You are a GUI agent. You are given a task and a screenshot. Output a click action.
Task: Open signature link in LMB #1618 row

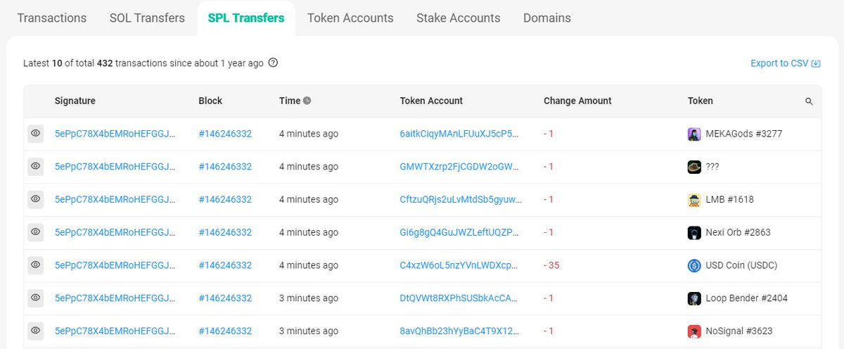(x=115, y=199)
